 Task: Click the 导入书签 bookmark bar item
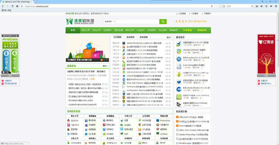(7, 10)
